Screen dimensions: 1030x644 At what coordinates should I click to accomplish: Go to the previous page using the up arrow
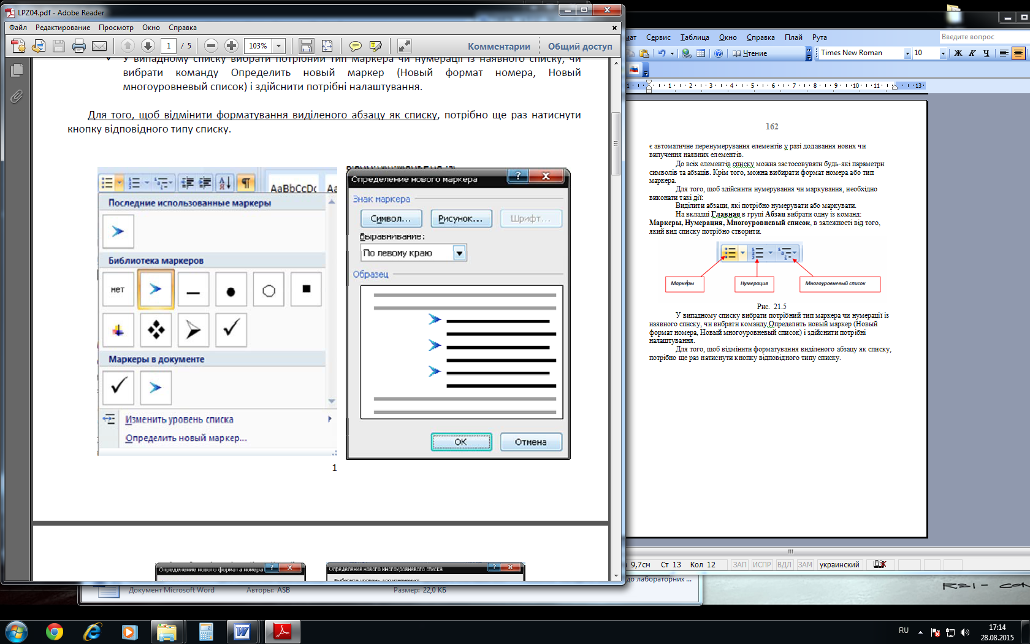(x=128, y=46)
